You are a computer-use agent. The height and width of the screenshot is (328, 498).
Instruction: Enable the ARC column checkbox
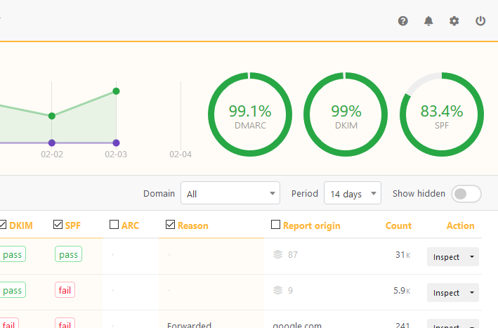114,225
